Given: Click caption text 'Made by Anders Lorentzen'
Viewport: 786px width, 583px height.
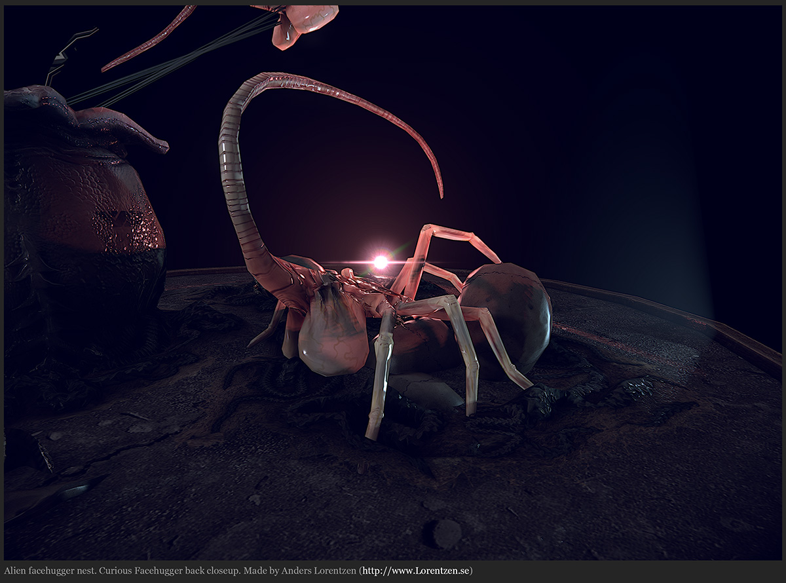Looking at the screenshot, I should (x=299, y=571).
